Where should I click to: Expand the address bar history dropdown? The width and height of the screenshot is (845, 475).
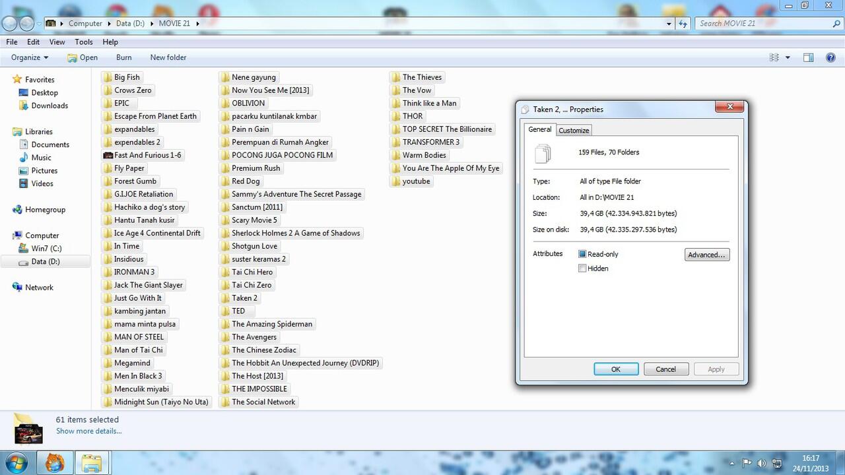669,23
